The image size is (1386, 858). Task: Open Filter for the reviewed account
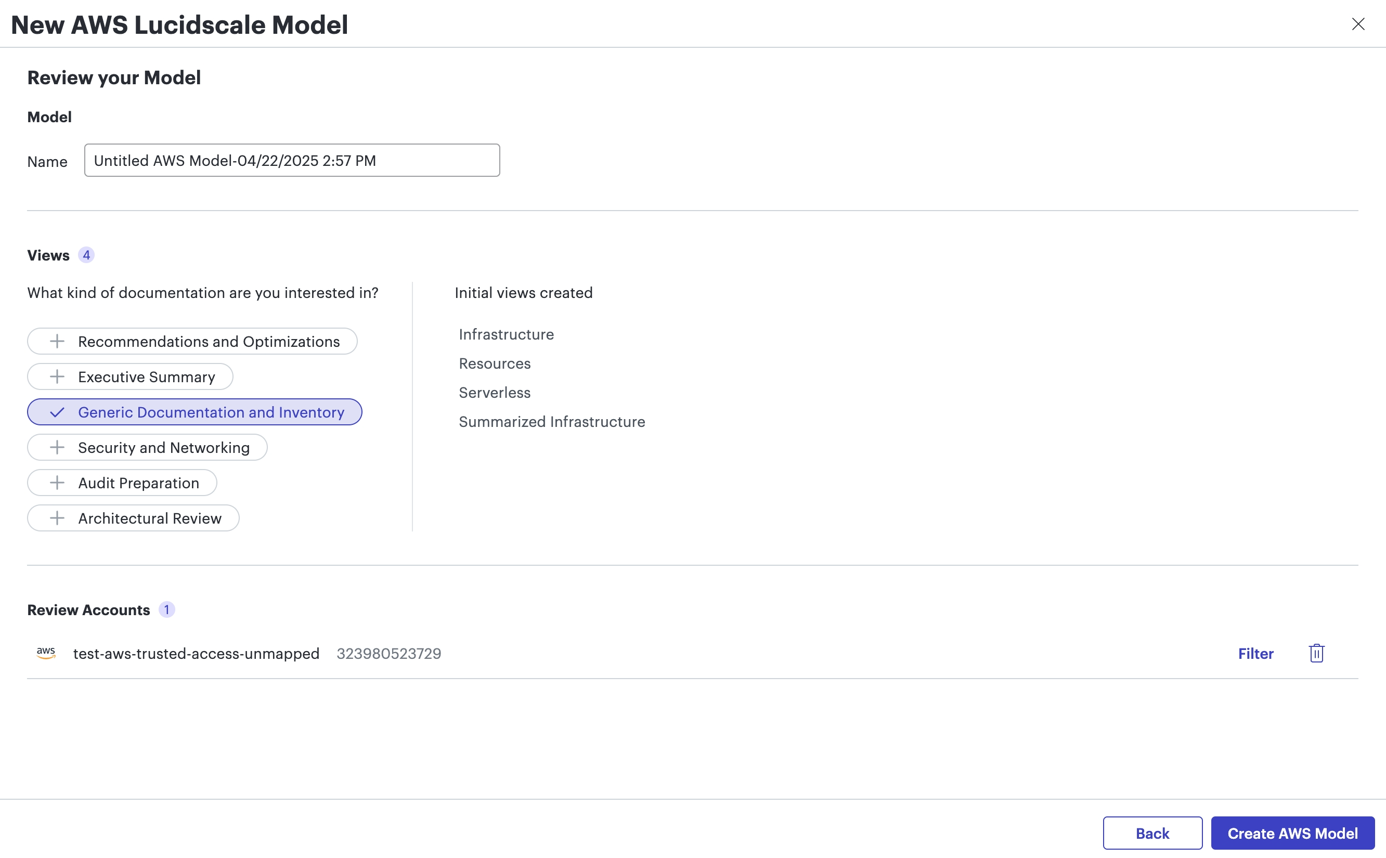click(1255, 653)
